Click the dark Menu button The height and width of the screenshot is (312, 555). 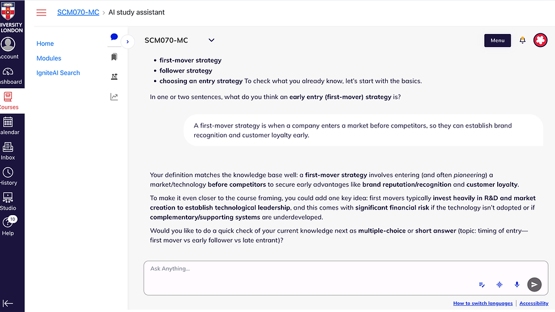497,40
